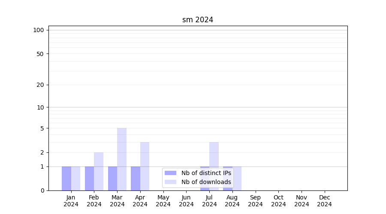The width and height of the screenshot is (386, 214).
Task: Click the 100 y-axis tick label
Action: [39, 30]
